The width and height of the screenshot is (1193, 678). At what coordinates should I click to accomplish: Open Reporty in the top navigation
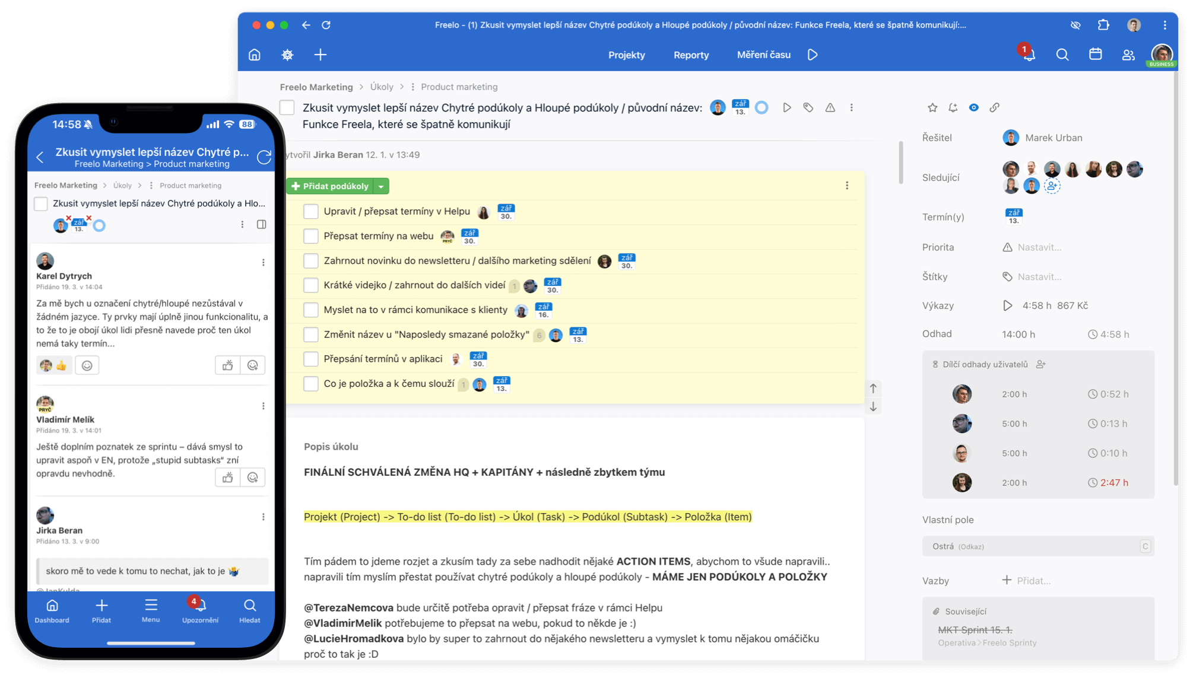[691, 55]
